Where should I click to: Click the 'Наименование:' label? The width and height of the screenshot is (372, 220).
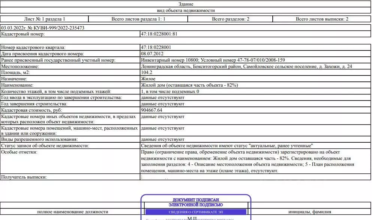(x=17, y=85)
